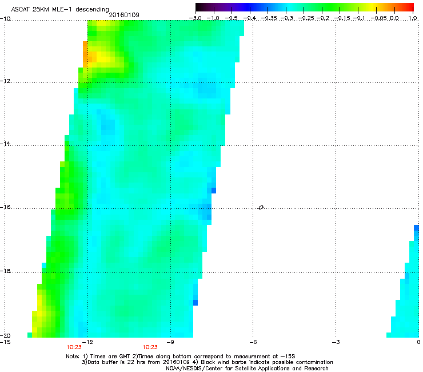Image resolution: width=423 pixels, height=372 pixels.
Task: Select the colorbar label "-0.3"
Action: pos(287,18)
